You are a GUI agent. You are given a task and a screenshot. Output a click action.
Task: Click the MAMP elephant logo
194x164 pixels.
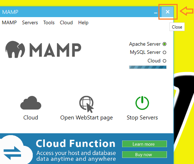(x=15, y=49)
